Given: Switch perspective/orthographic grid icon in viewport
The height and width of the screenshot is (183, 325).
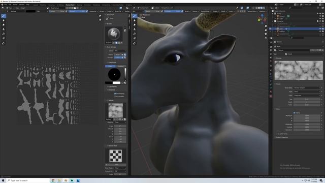Looking at the screenshot, I should pos(266,38).
